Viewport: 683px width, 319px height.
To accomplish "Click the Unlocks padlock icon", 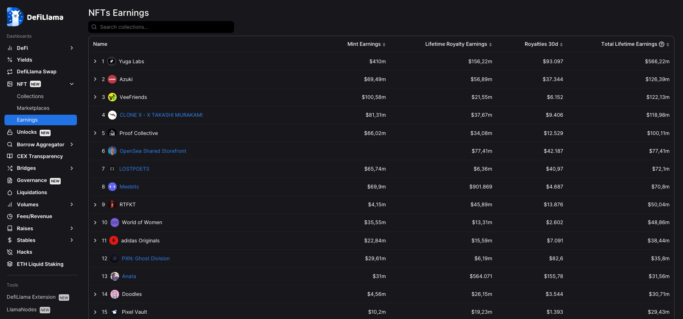I will 10,132.
